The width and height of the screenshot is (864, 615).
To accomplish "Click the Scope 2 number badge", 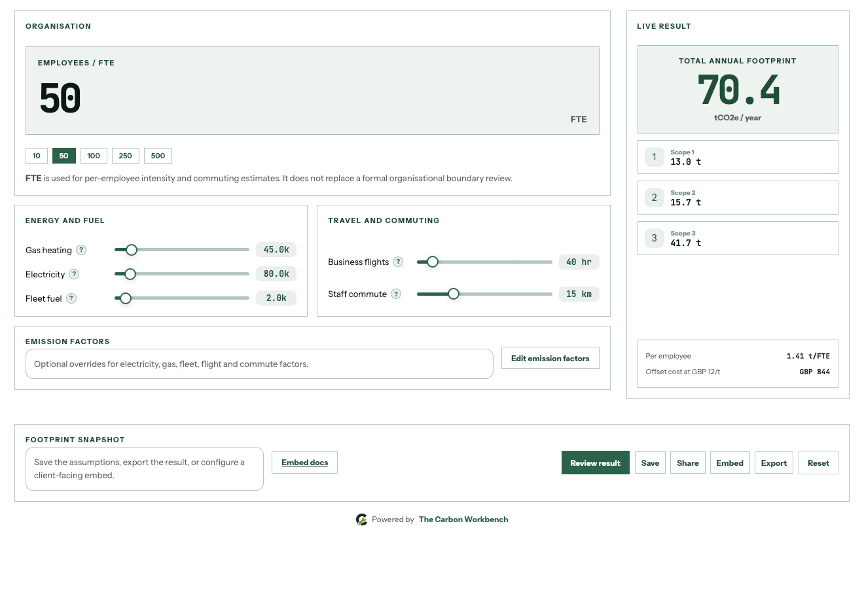I will (654, 198).
